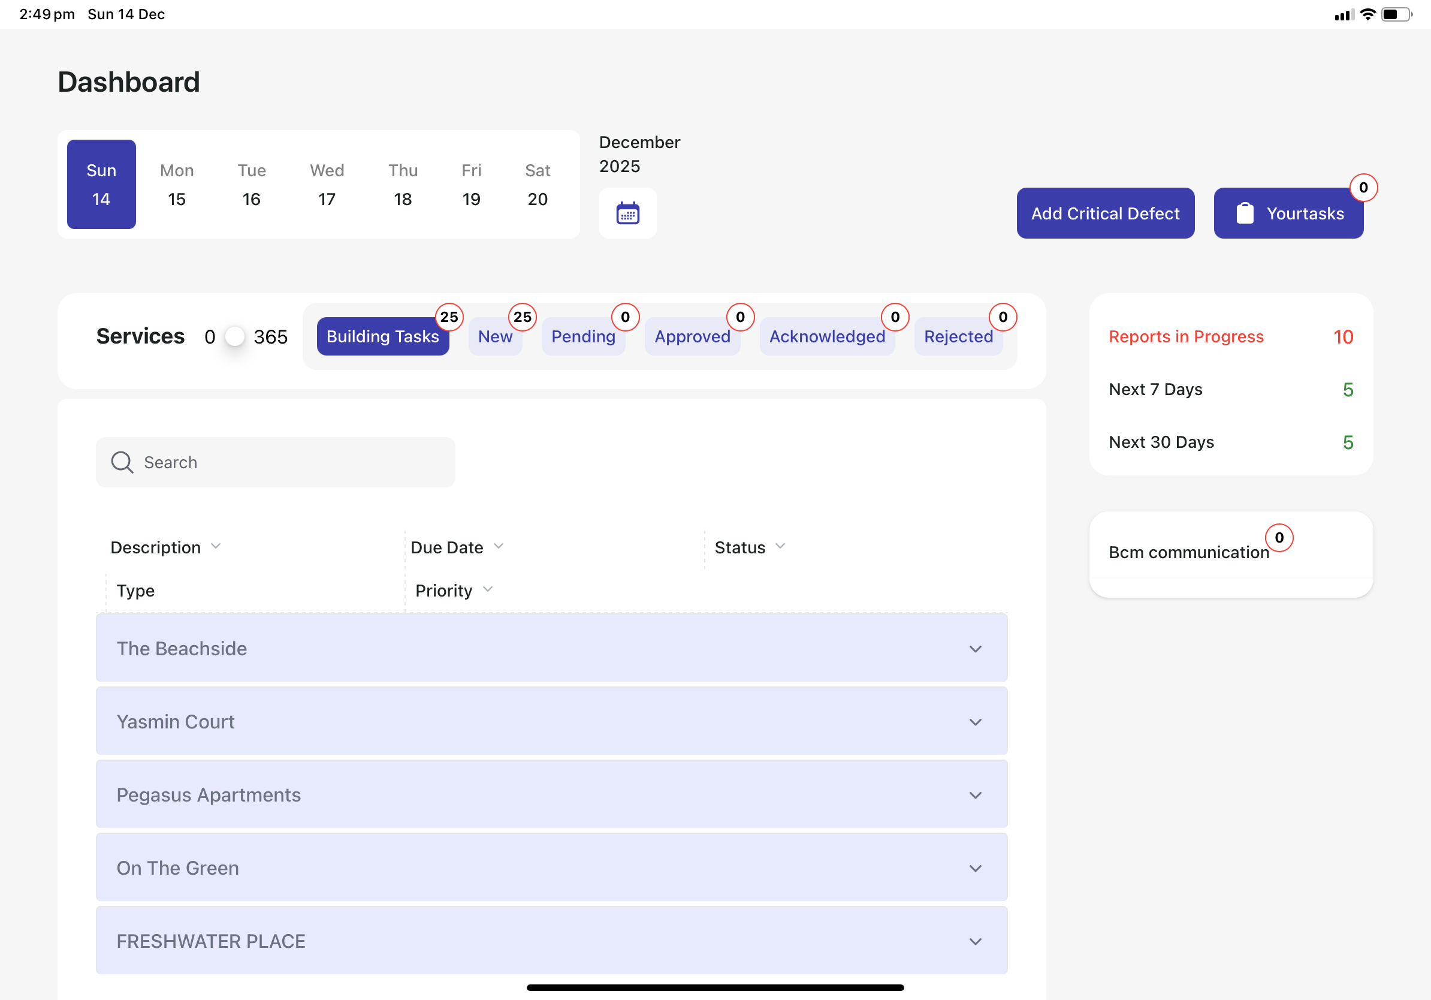Click the Status column sort arrow

pos(780,546)
